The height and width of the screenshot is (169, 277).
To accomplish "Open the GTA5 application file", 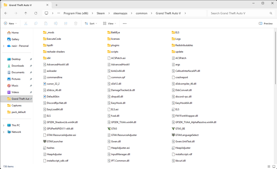I will pos(112,129).
